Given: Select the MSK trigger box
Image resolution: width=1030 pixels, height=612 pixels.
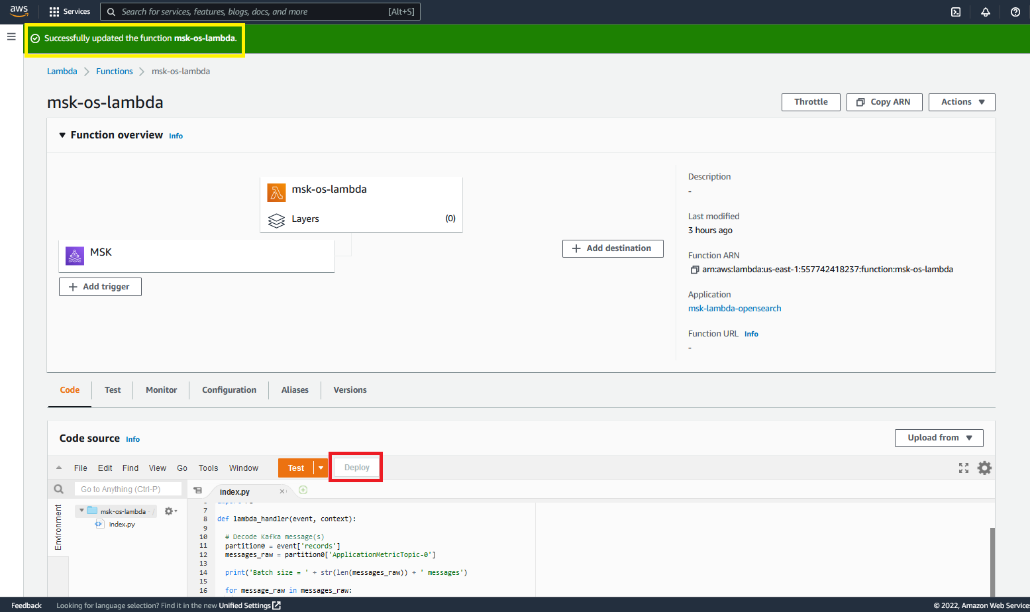Looking at the screenshot, I should [x=197, y=256].
